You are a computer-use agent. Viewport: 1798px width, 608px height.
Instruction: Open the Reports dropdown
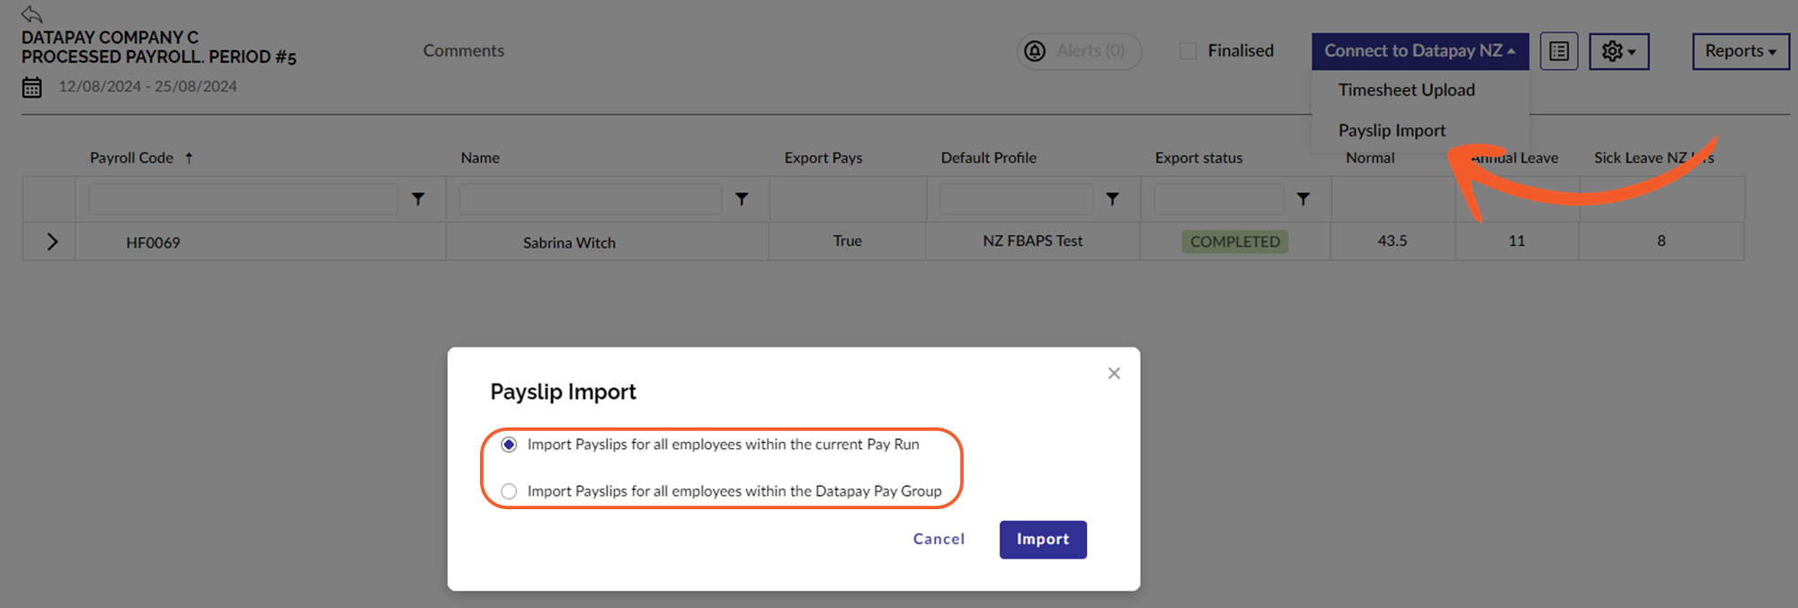(x=1740, y=51)
